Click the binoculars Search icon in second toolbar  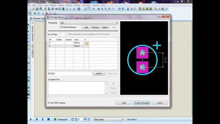[35, 13]
